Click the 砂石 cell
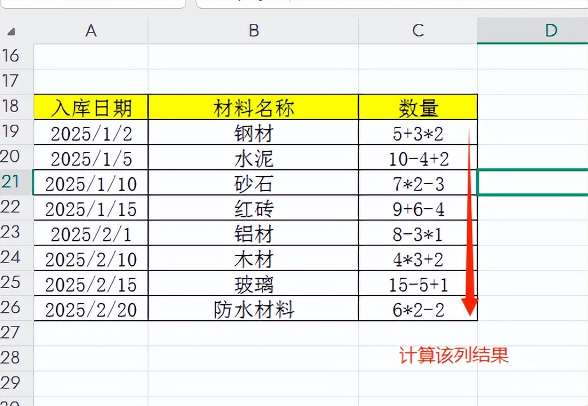This screenshot has width=588, height=406. [x=253, y=182]
